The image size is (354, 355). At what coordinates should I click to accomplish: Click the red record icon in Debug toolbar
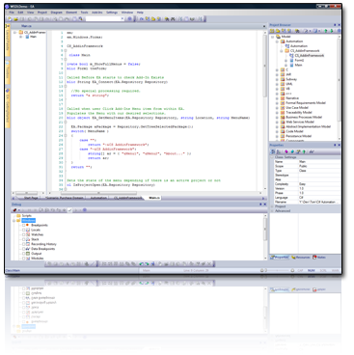[x=14, y=210]
